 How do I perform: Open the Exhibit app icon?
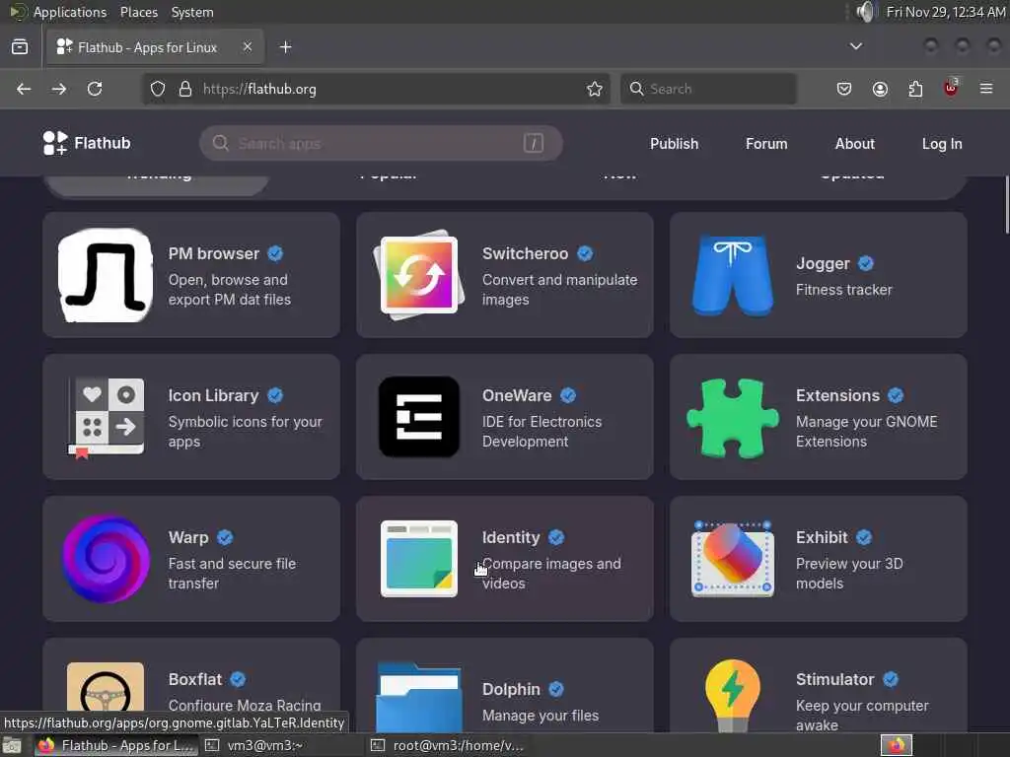[x=733, y=559]
